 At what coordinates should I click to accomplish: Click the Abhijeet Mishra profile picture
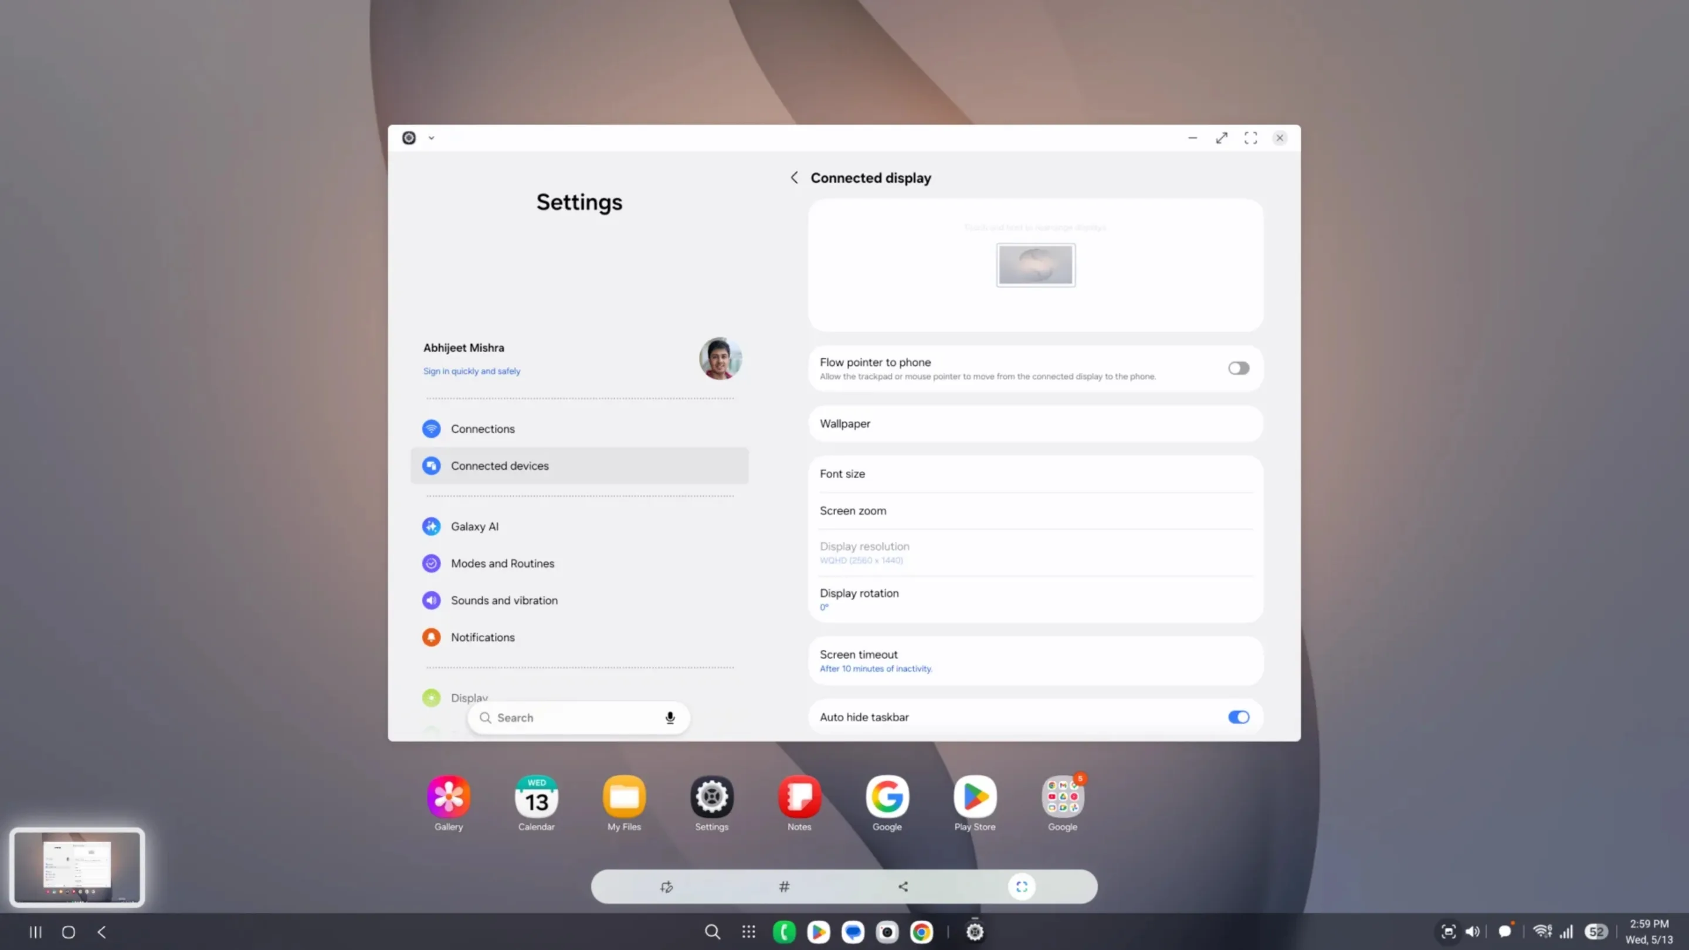(x=720, y=358)
